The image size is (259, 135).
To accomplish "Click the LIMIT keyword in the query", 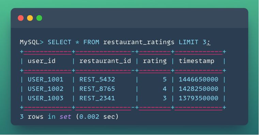I will click(188, 42).
